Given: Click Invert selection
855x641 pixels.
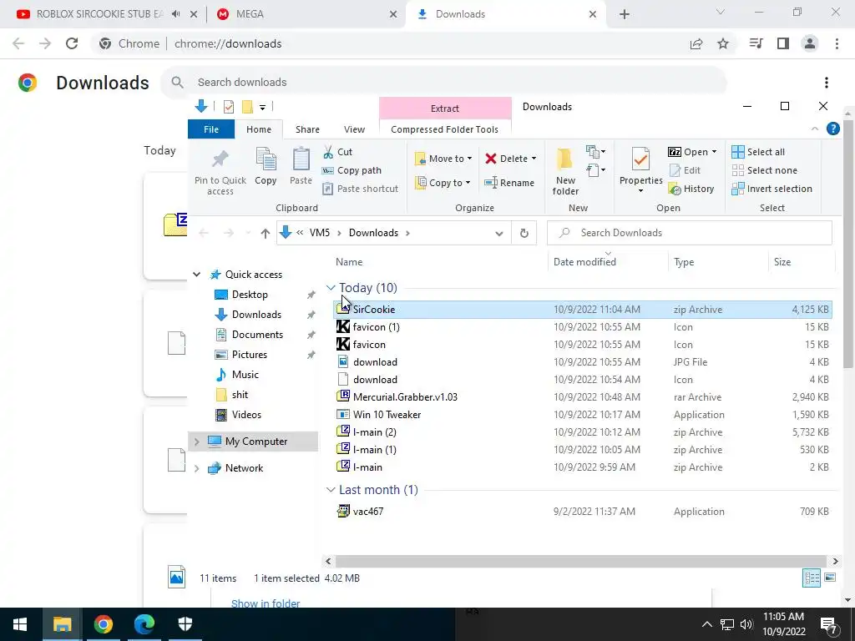Looking at the screenshot, I should 772,189.
